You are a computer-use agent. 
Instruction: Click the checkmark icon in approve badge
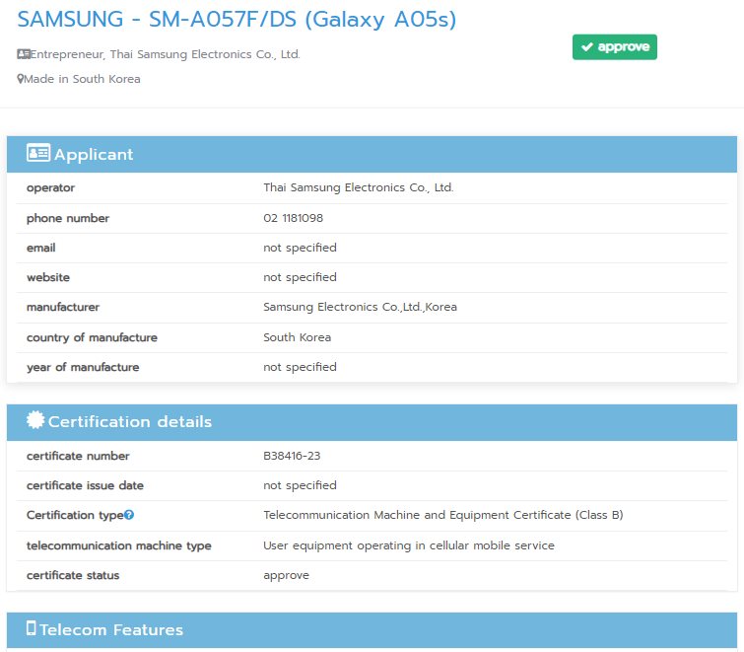click(586, 46)
